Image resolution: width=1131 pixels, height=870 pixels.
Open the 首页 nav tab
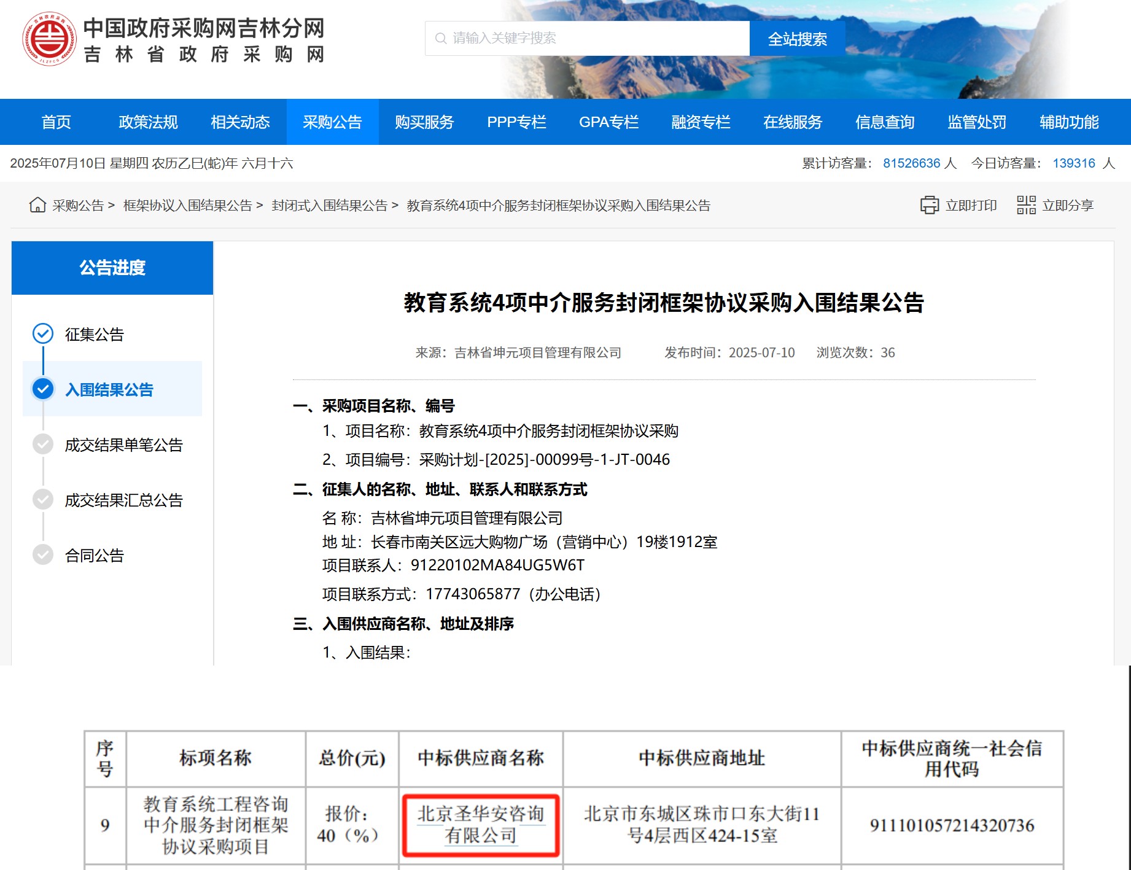click(x=56, y=122)
